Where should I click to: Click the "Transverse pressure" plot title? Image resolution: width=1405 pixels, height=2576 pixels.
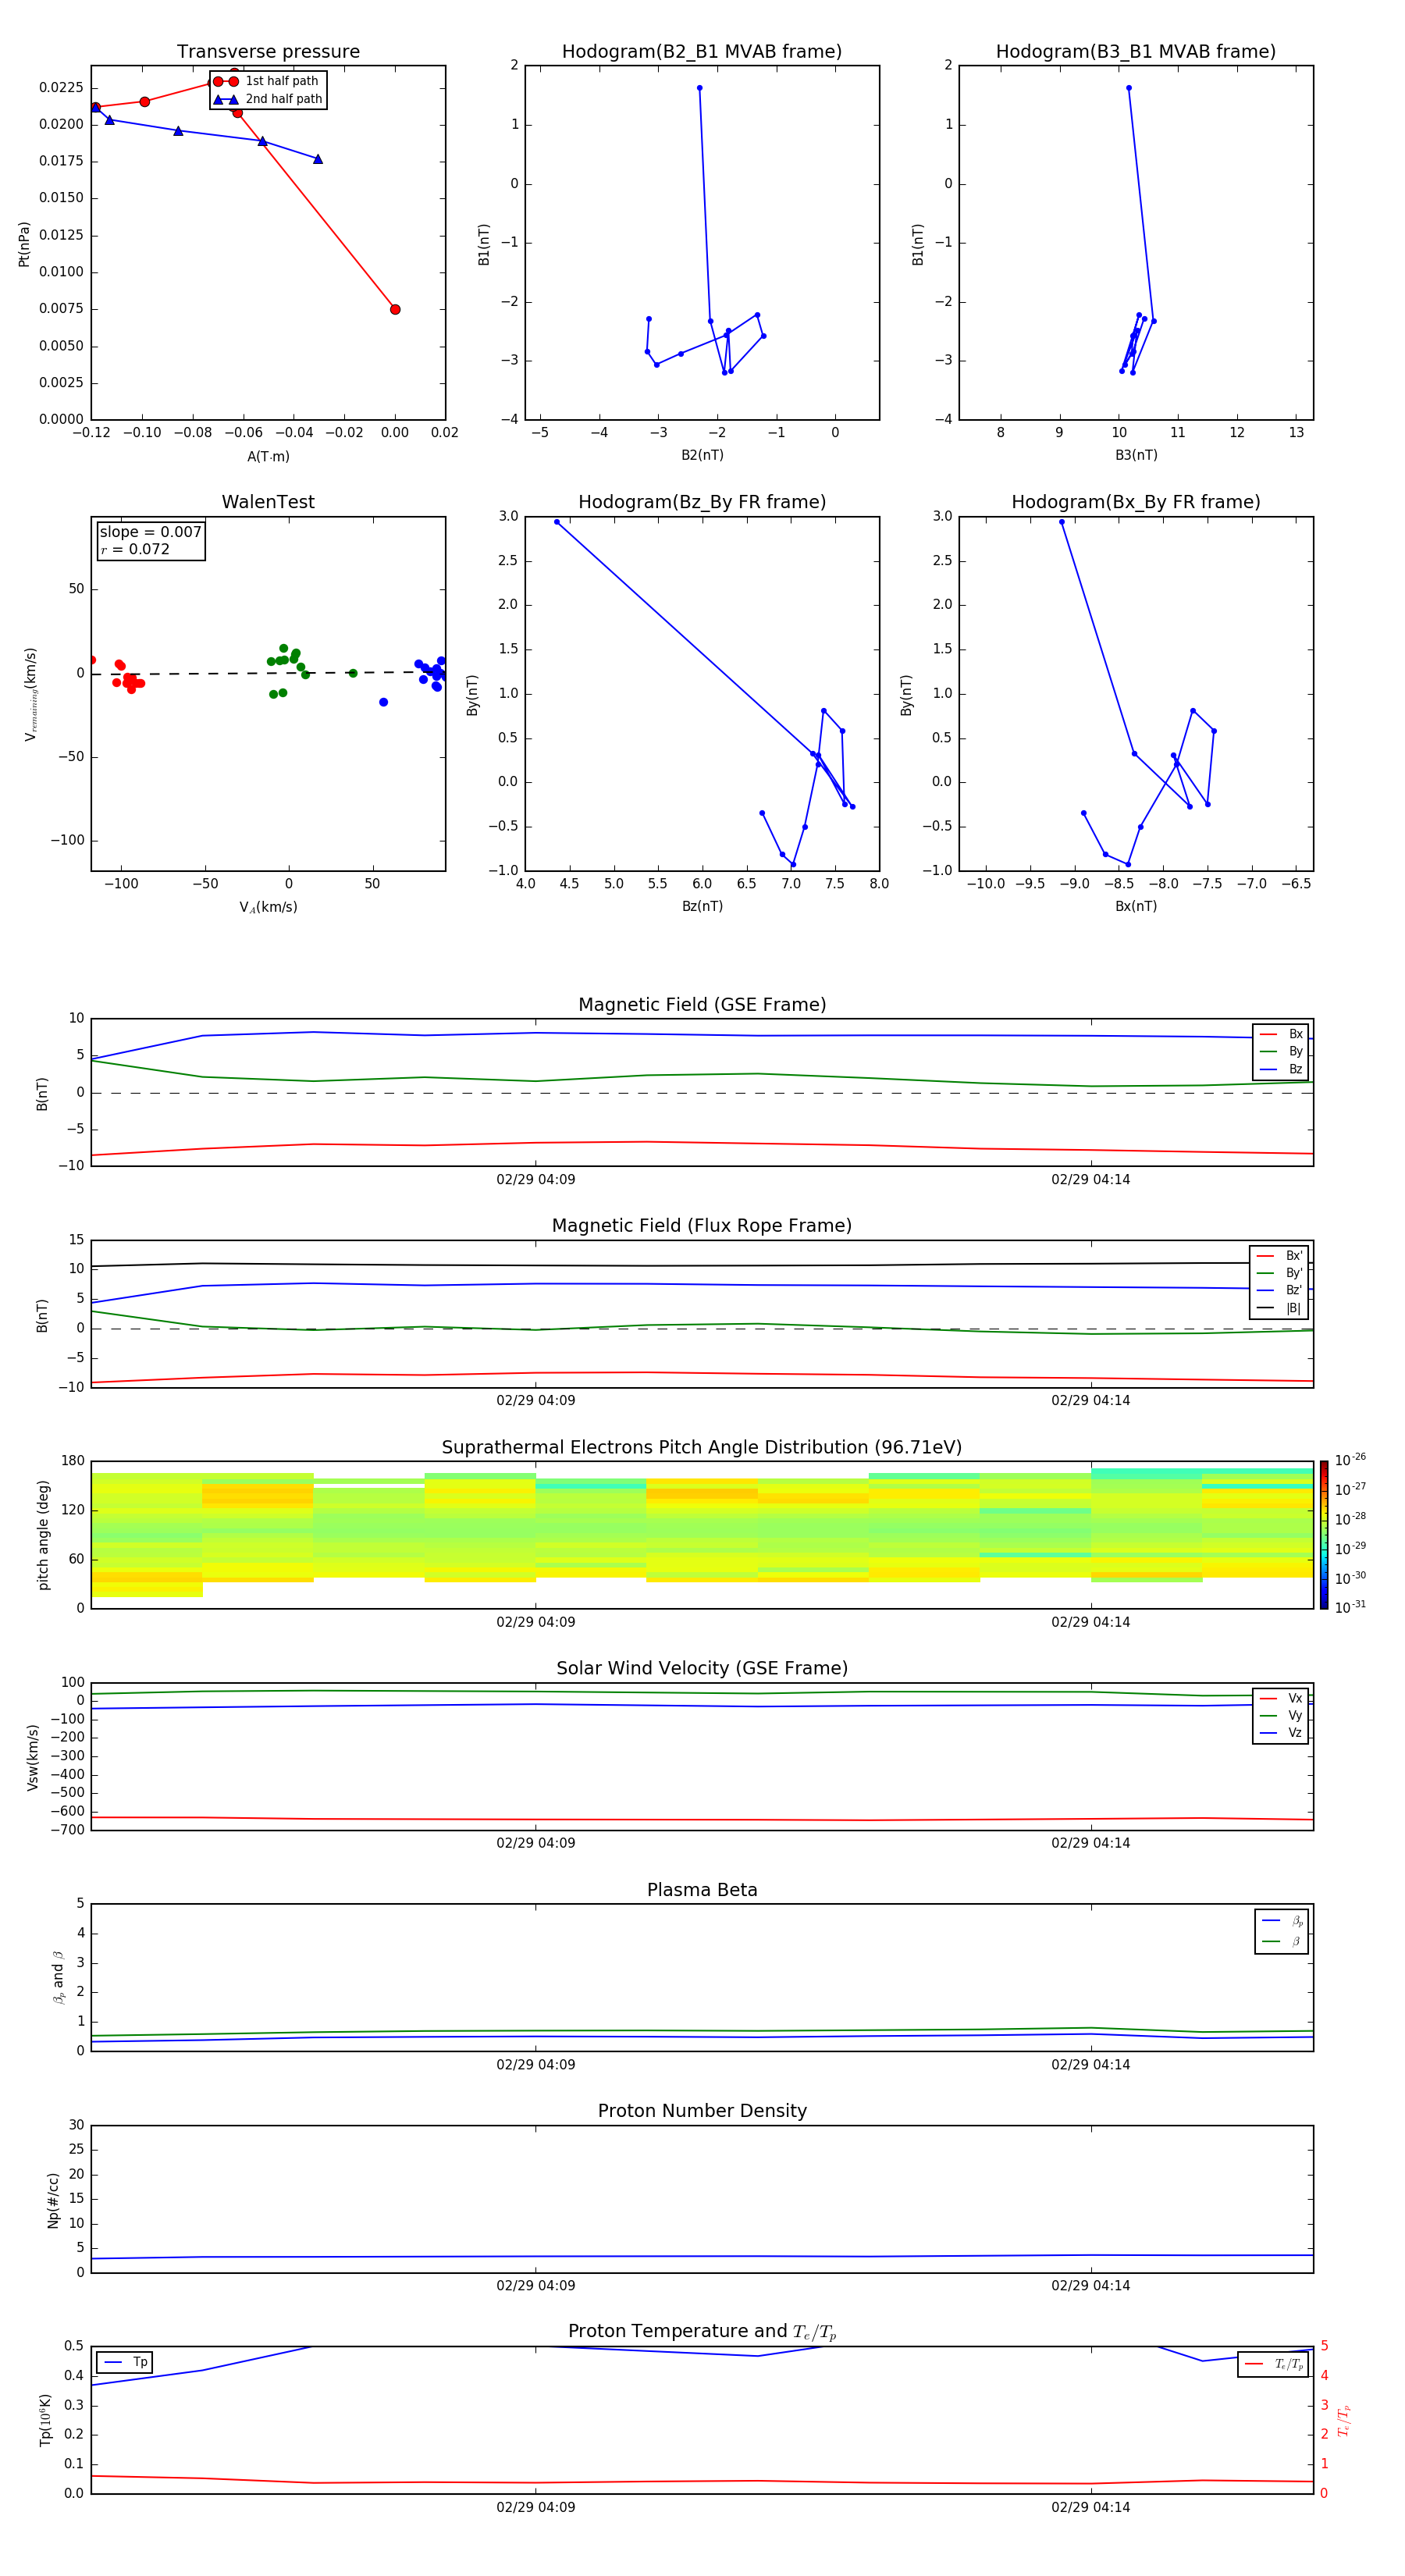(268, 52)
